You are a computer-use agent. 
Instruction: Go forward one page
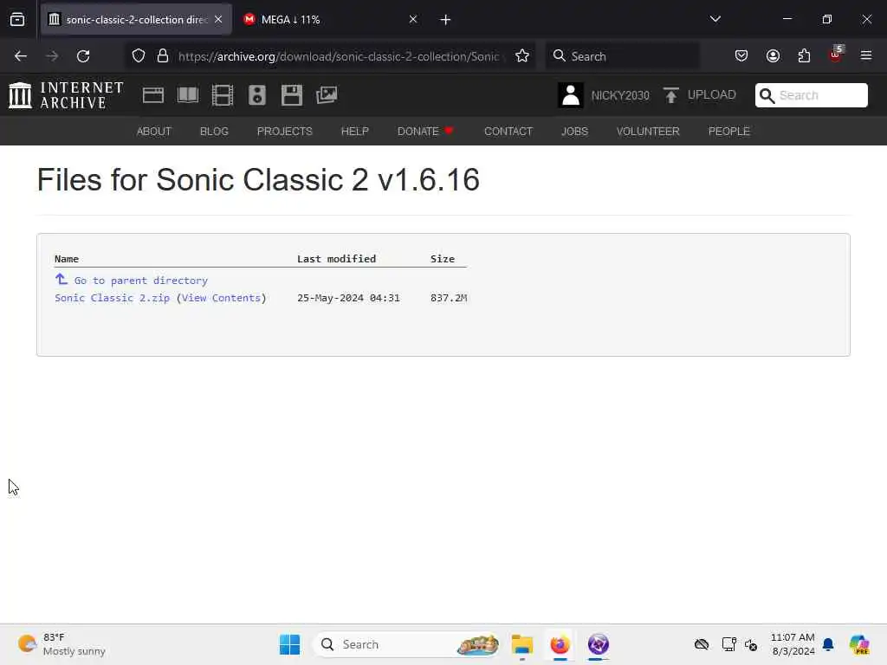tap(52, 56)
